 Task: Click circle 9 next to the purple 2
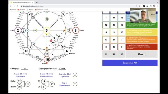pyautogui.click(x=23, y=31)
